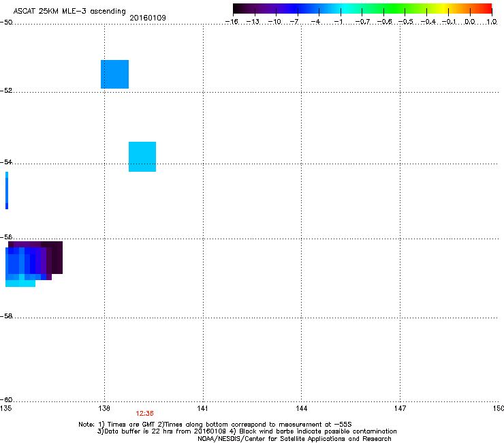Image resolution: width=504 pixels, height=443 pixels.
Task: Click the latitude label -60
Action: 6,399
